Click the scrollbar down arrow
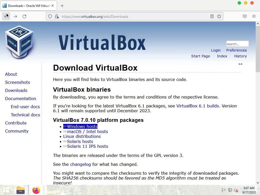Screen dimensions: 260x195 258,183
